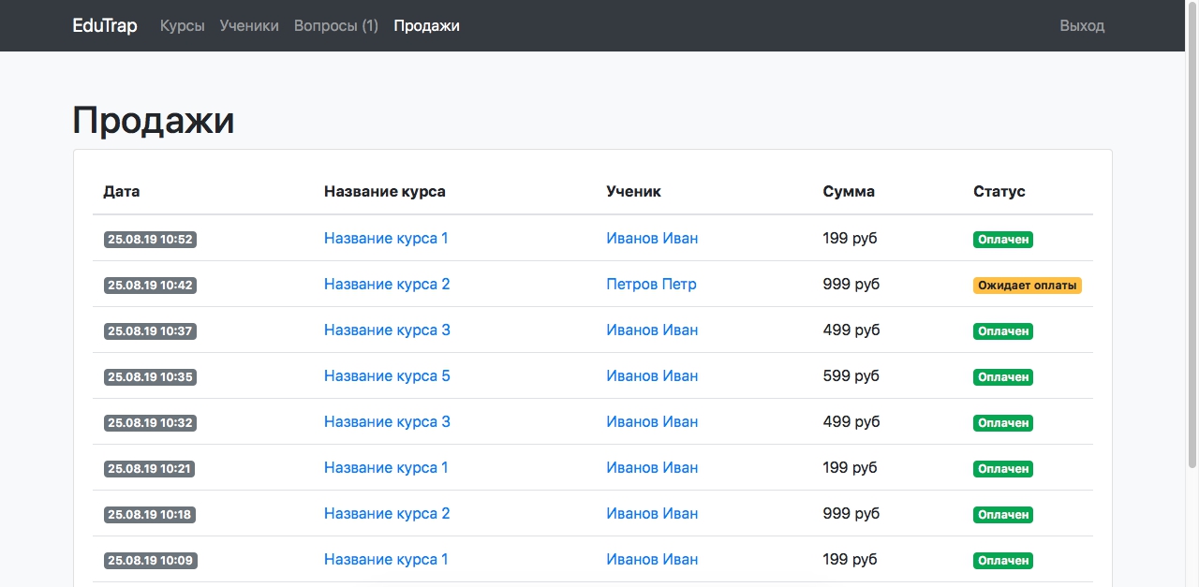Click the Сумма column header

tap(849, 191)
